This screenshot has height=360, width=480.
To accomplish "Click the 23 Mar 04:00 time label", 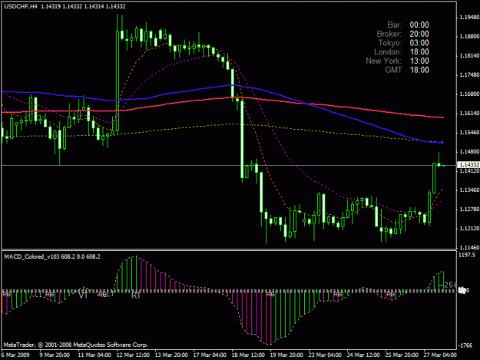I will point(325,355).
